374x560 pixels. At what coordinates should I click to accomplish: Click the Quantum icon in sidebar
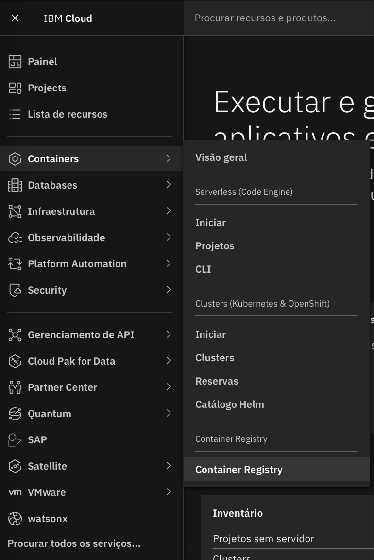[15, 414]
